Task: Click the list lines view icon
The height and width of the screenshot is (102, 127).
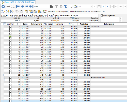Action: [99, 6]
